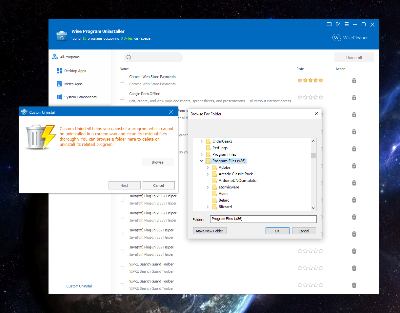Click the System Components Windows icon
The height and width of the screenshot is (313, 400).
(x=59, y=97)
